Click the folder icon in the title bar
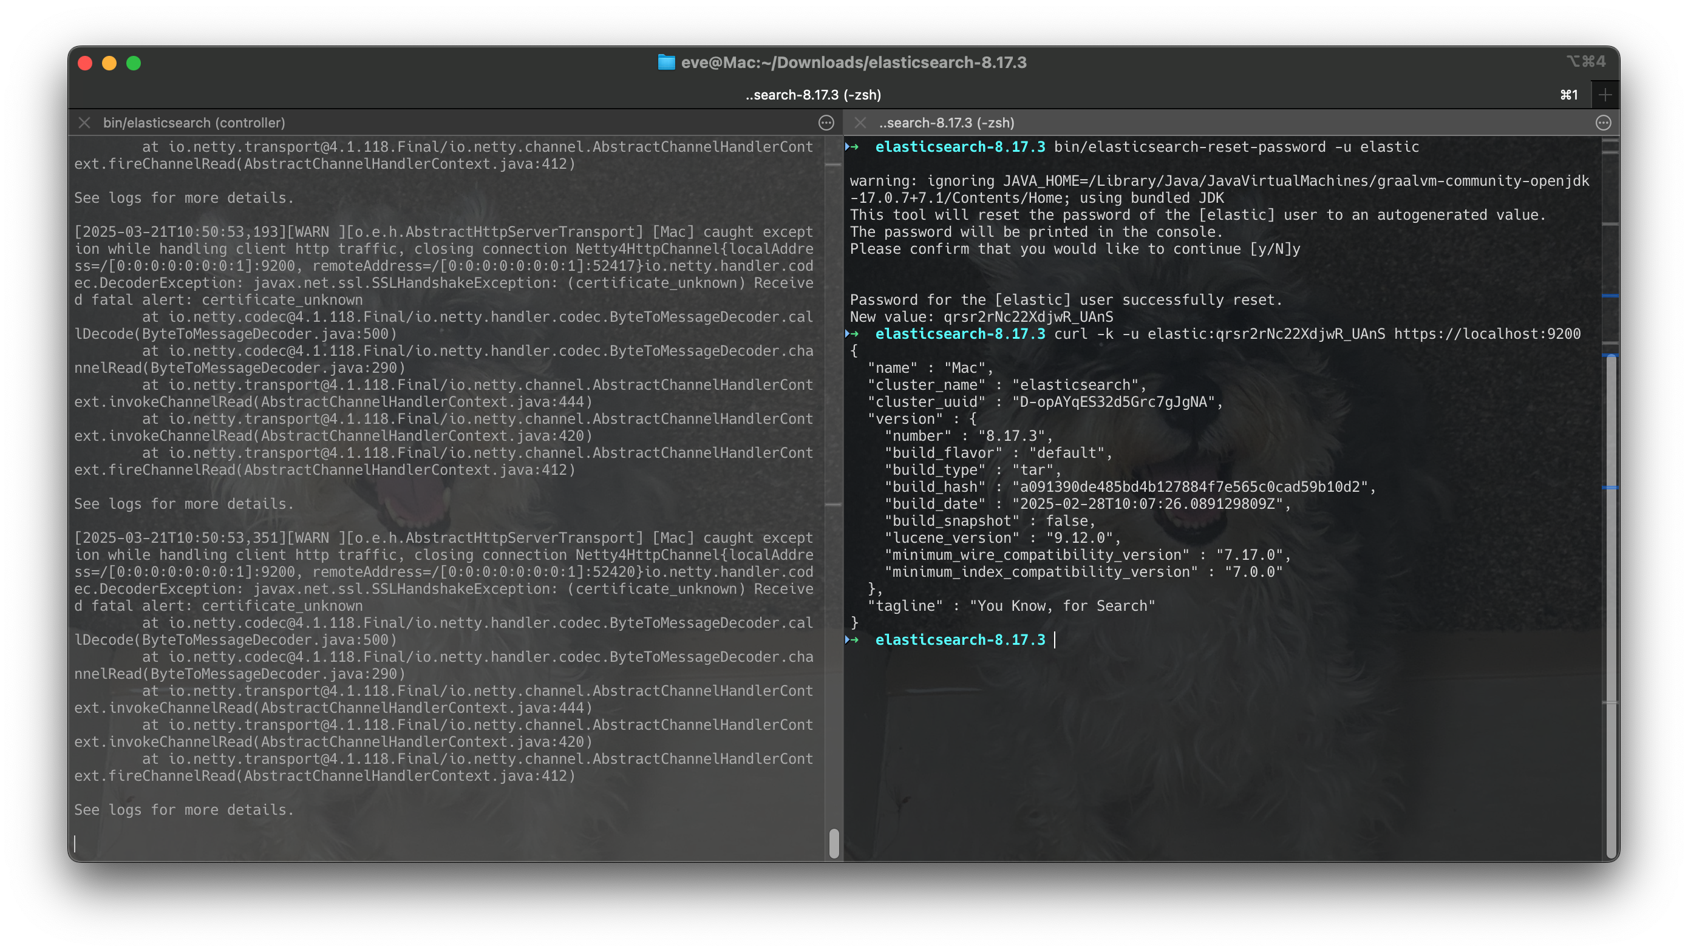Image resolution: width=1688 pixels, height=952 pixels. click(665, 63)
